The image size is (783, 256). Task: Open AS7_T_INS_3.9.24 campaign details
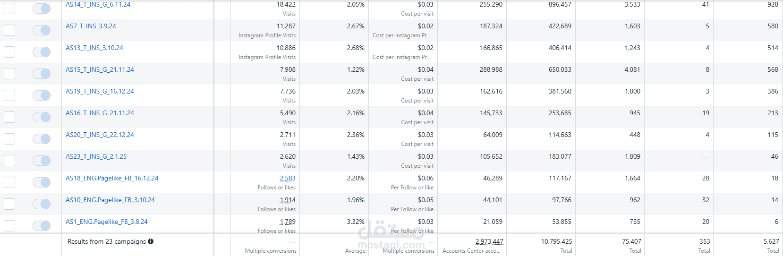click(x=91, y=26)
